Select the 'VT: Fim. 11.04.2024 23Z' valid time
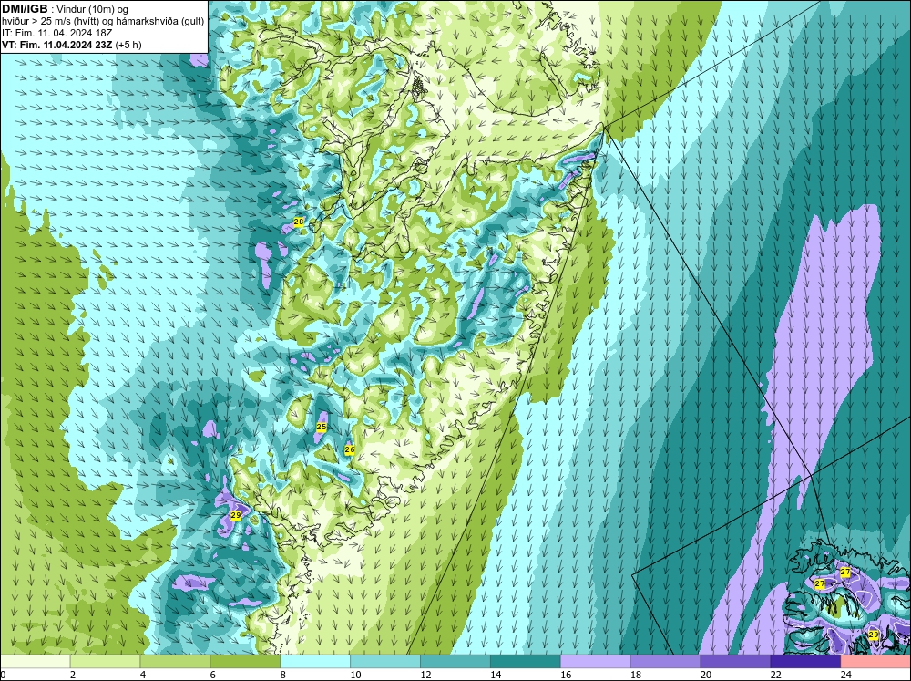 57,45
